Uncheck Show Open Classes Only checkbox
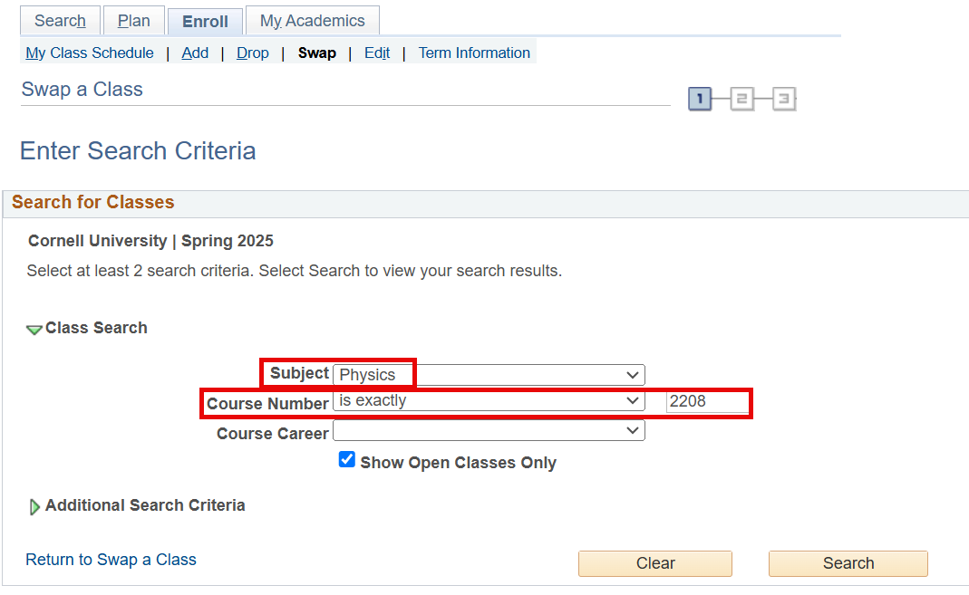The height and width of the screenshot is (595, 969). [347, 461]
